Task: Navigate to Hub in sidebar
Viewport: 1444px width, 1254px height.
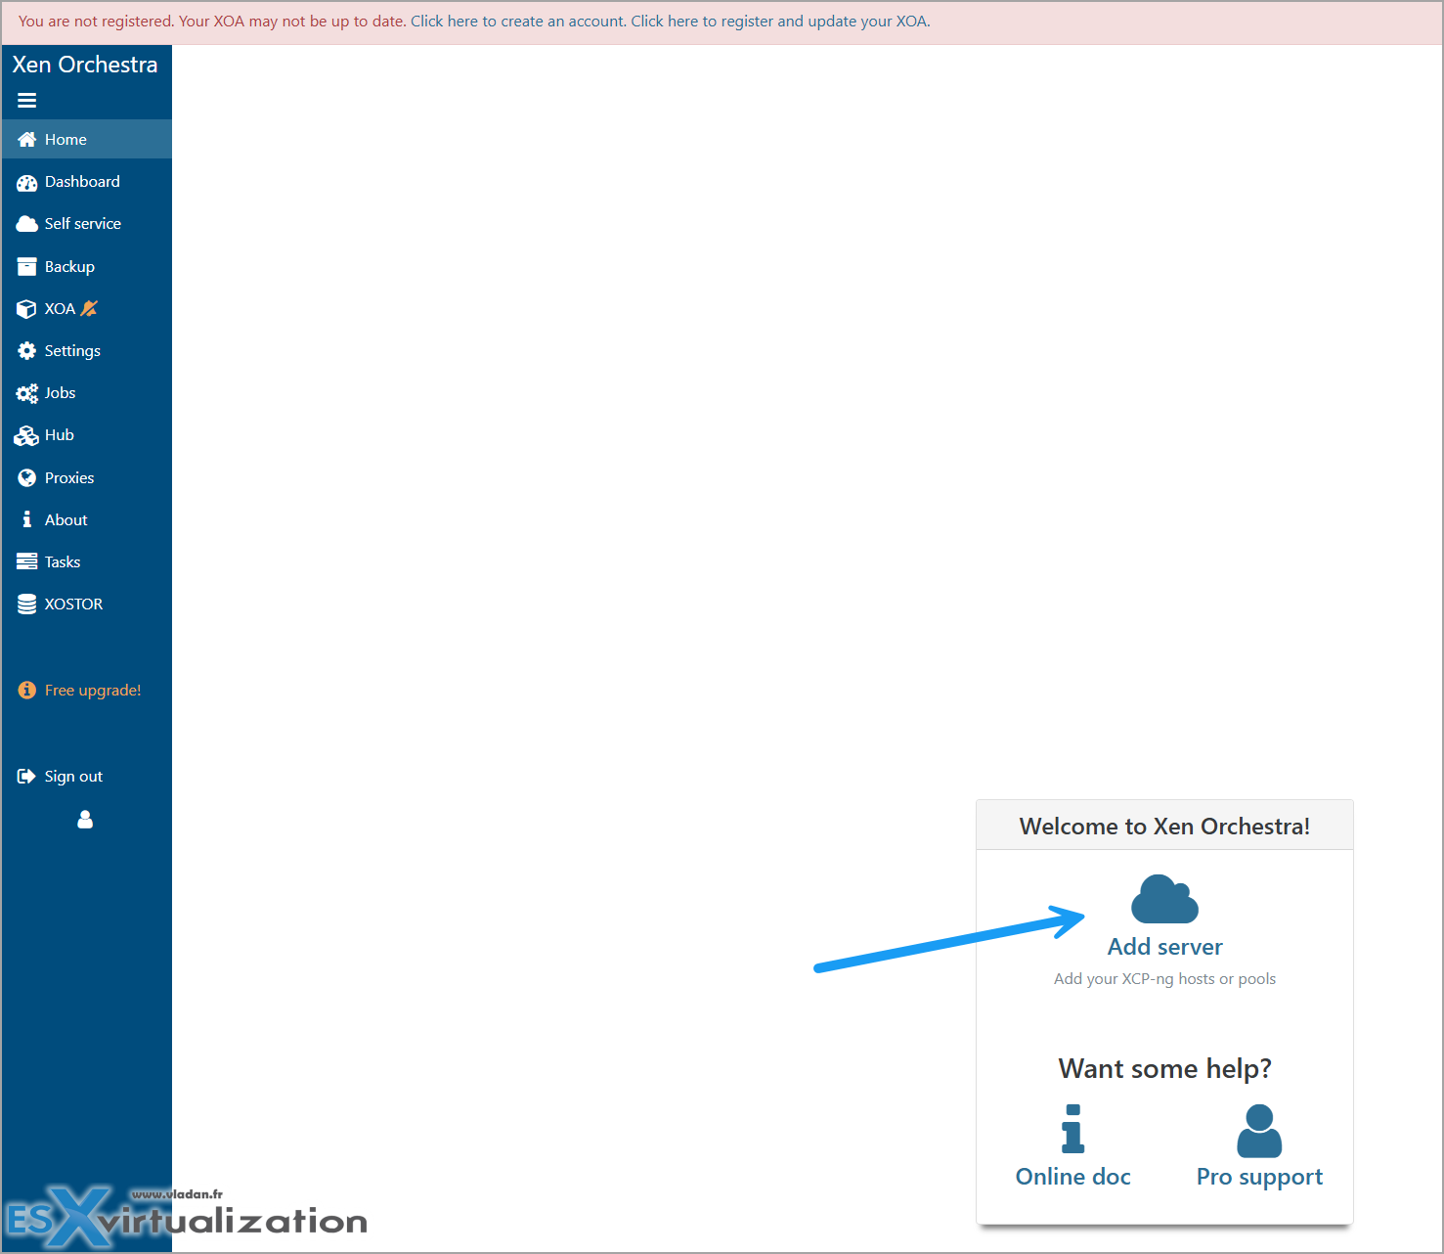Action: [87, 435]
